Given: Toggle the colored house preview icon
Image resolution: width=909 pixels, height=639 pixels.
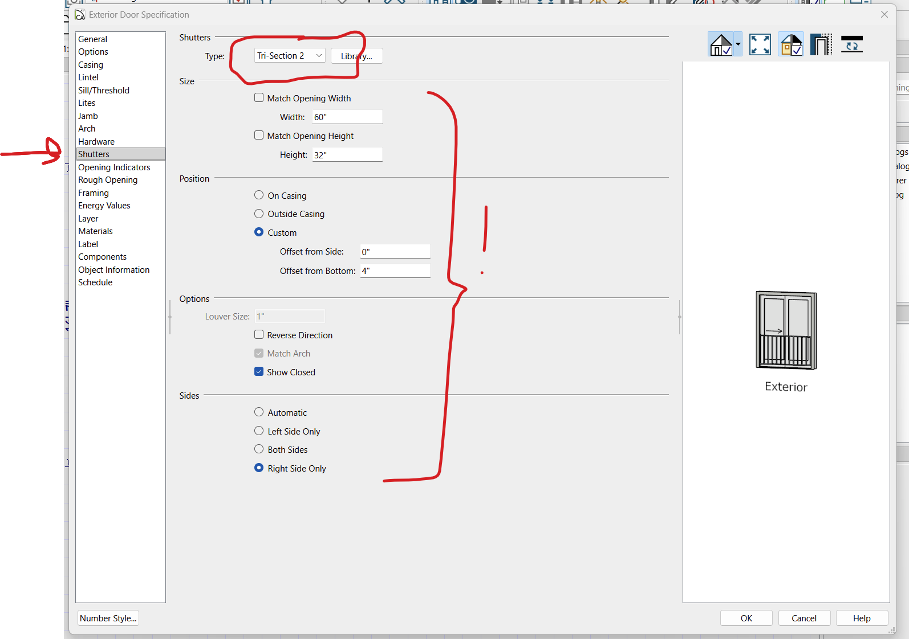Looking at the screenshot, I should 791,44.
